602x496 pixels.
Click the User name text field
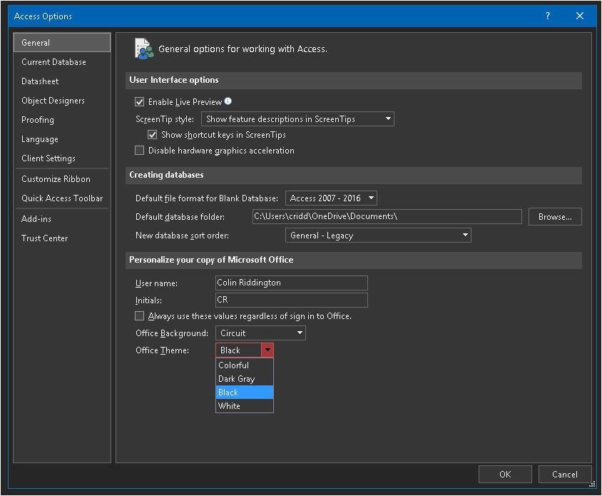pyautogui.click(x=291, y=283)
